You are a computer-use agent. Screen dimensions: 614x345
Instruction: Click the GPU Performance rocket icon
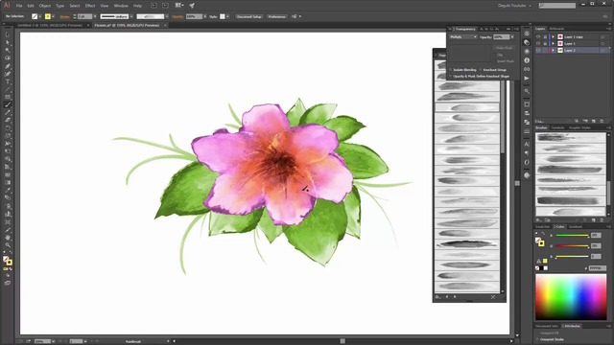[192, 6]
